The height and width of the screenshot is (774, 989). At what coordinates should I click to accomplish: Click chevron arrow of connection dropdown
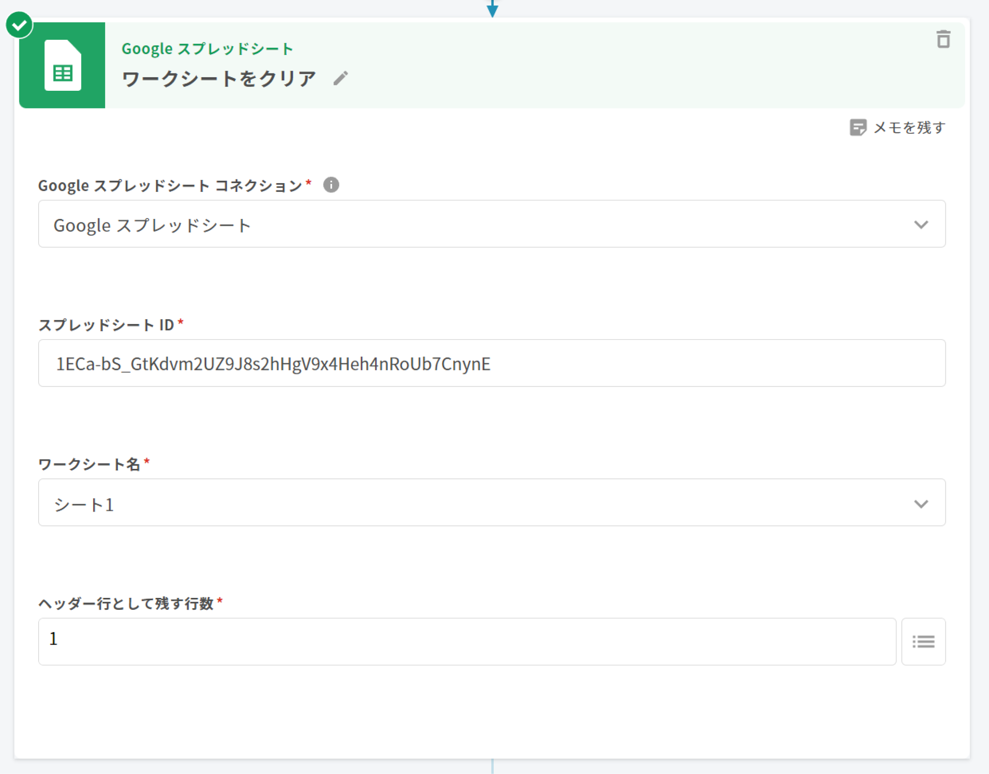pos(921,225)
